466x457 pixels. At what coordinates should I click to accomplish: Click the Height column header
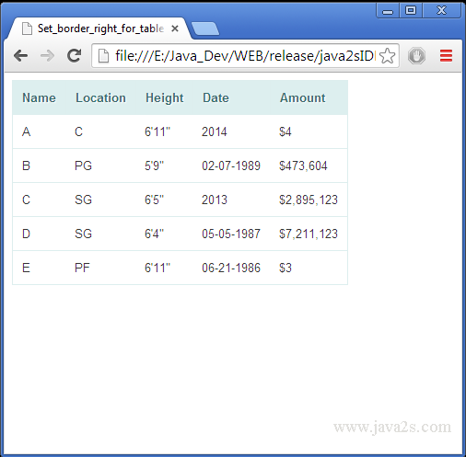point(164,98)
